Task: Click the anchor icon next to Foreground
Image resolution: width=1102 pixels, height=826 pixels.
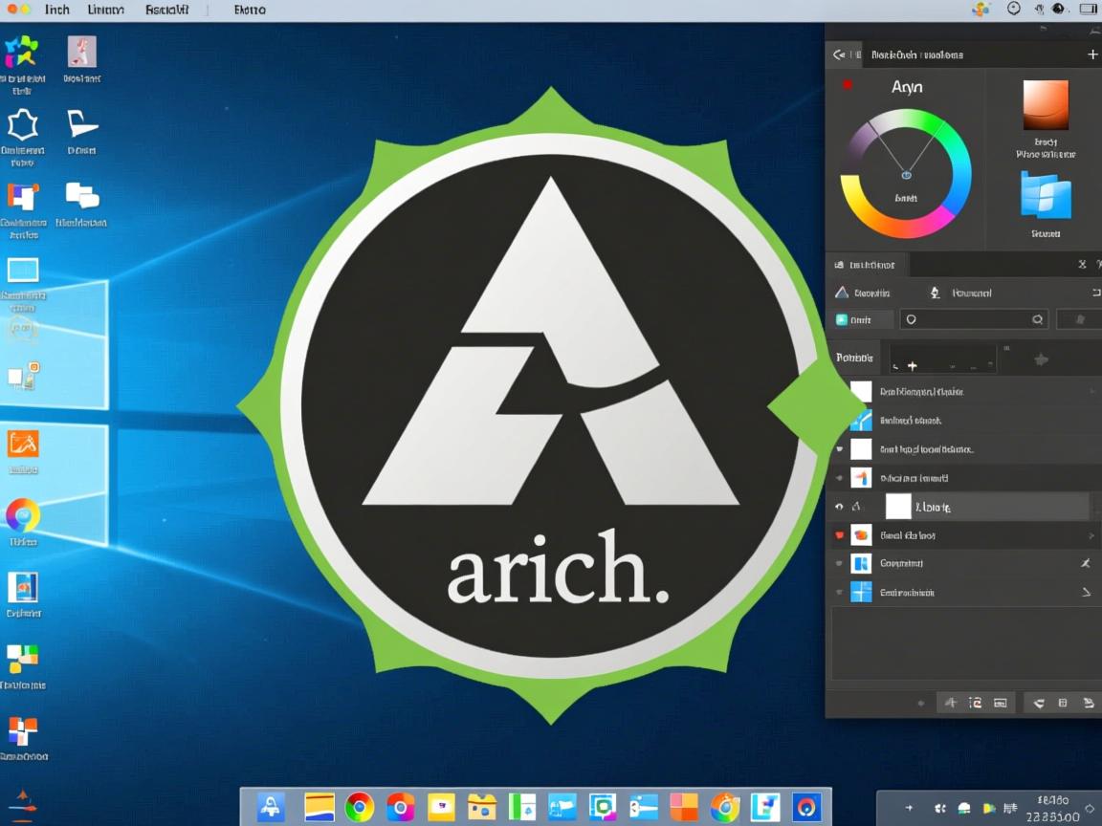Action: pyautogui.click(x=936, y=293)
